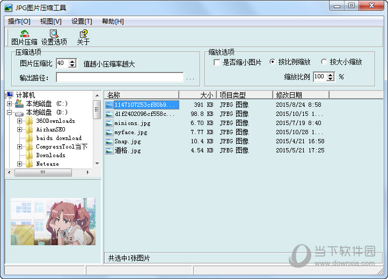Click the folder tree horizontal scrollbar thumb

[x=43, y=172]
